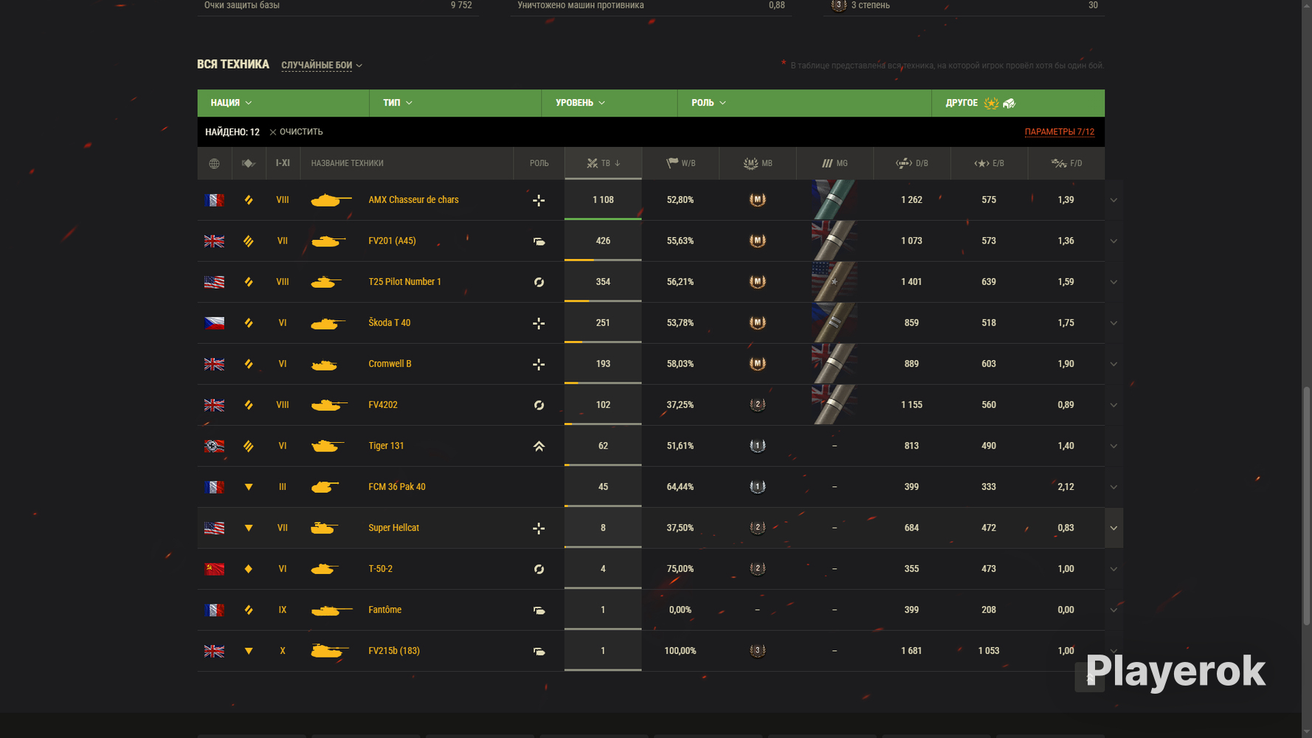Click the class 1 badge on FCM 36 Pak 40 row

(757, 487)
